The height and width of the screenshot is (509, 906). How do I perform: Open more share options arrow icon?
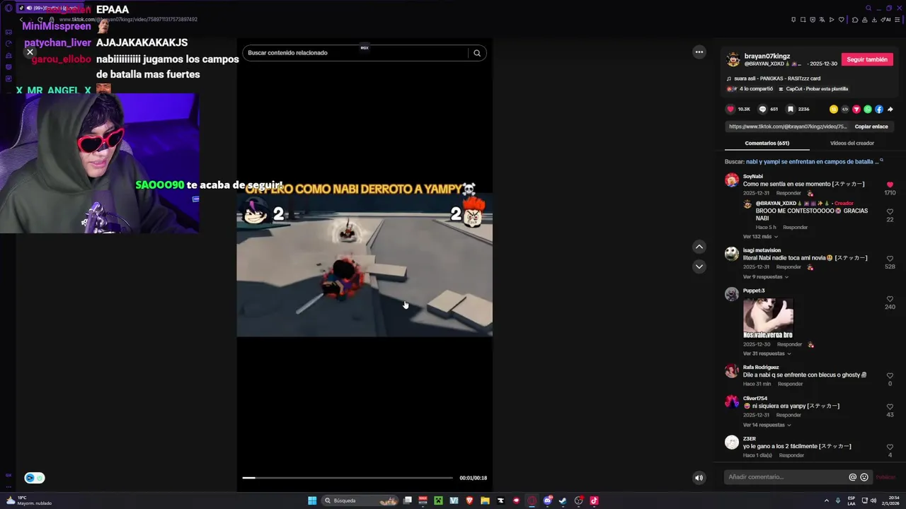(x=890, y=109)
